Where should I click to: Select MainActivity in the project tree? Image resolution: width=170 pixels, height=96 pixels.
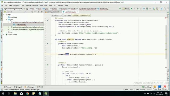(x=22, y=25)
